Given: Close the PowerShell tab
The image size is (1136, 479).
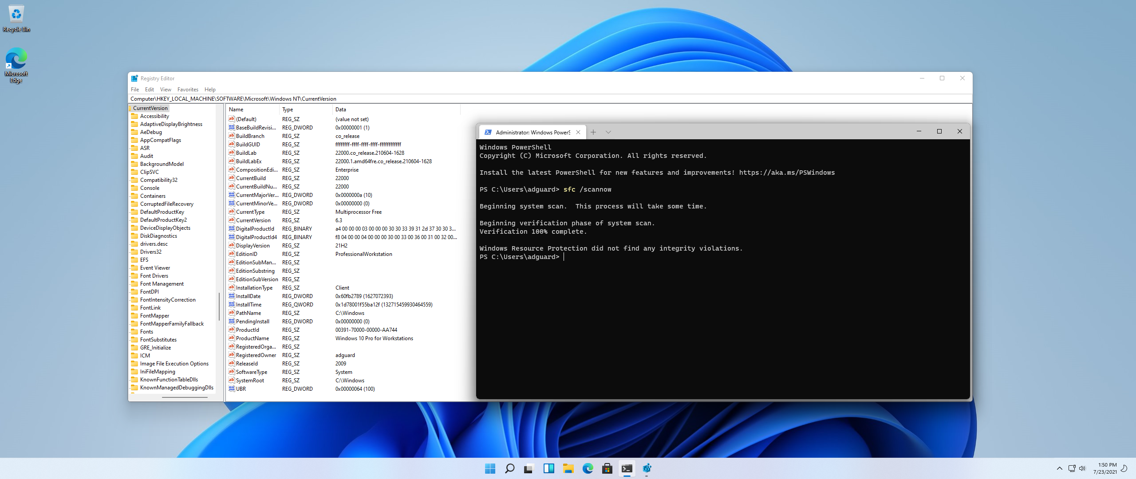Looking at the screenshot, I should (578, 132).
